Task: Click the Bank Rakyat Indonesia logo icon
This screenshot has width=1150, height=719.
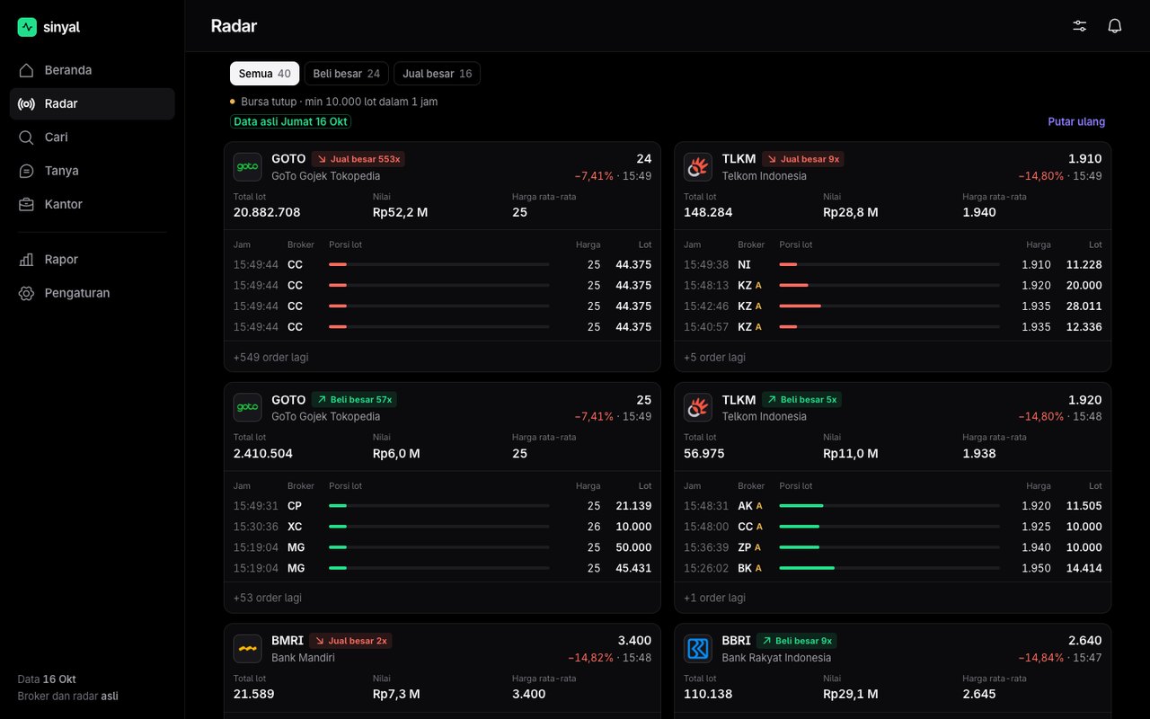Action: point(697,649)
